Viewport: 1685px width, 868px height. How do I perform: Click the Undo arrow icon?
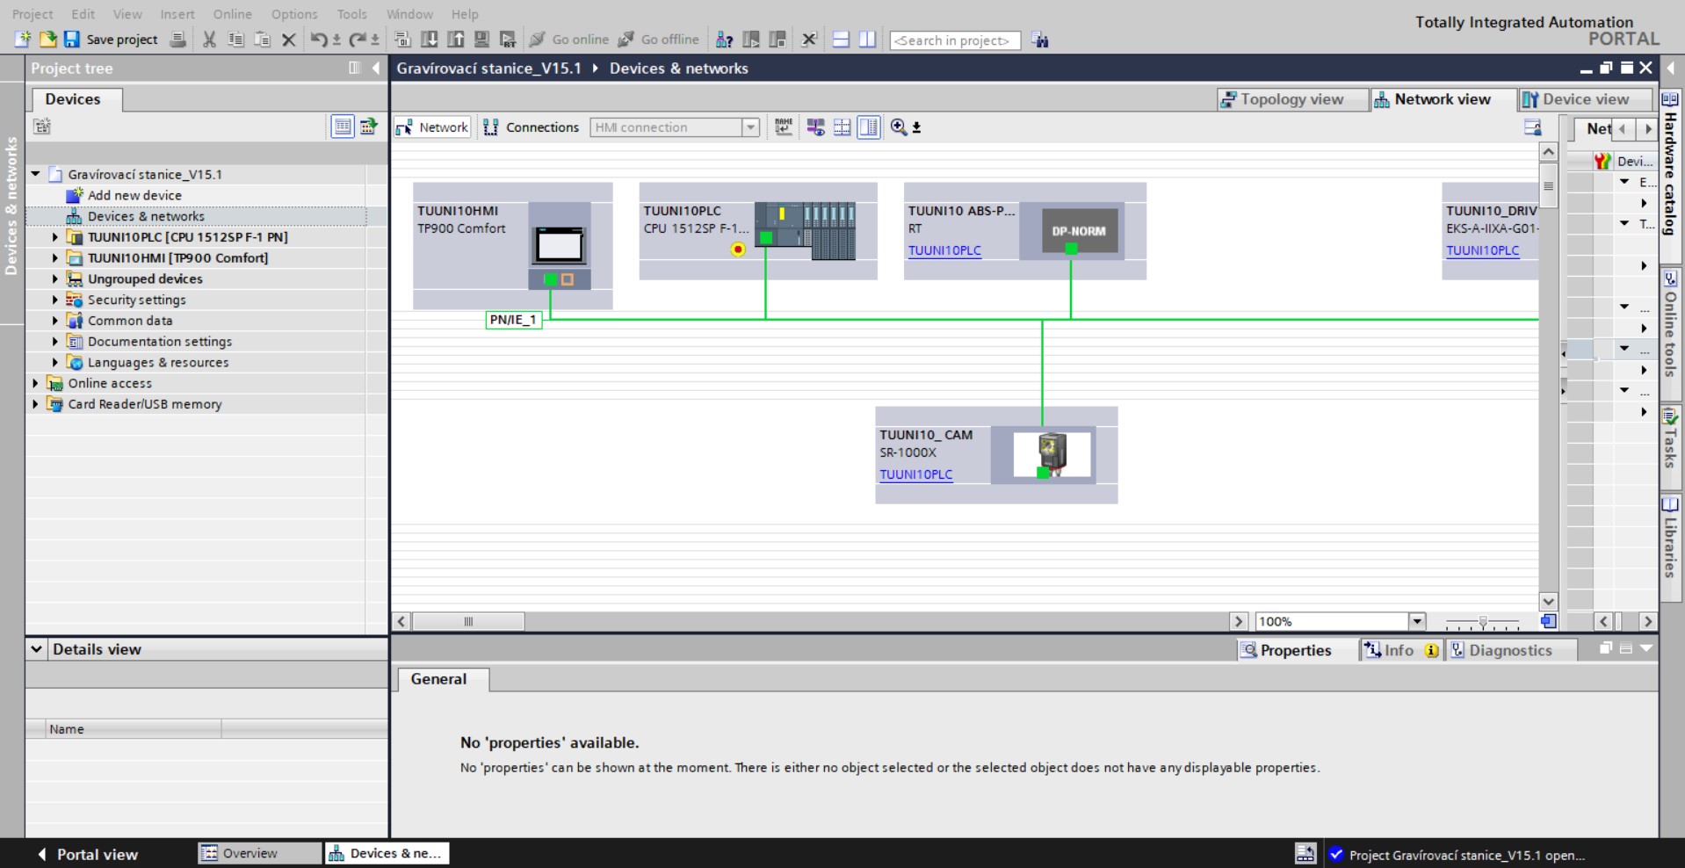[319, 40]
